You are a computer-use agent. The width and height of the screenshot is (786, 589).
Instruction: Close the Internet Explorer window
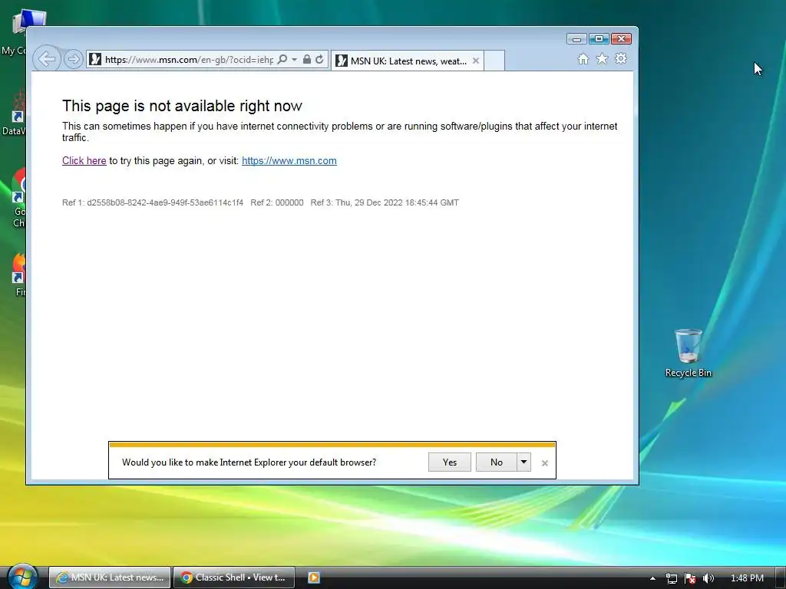click(621, 39)
